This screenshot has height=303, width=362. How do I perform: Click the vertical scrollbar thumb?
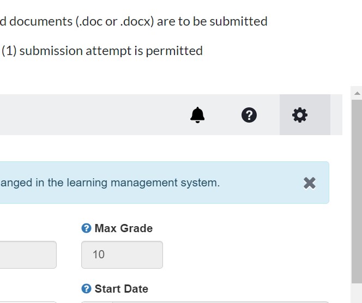[x=357, y=191]
